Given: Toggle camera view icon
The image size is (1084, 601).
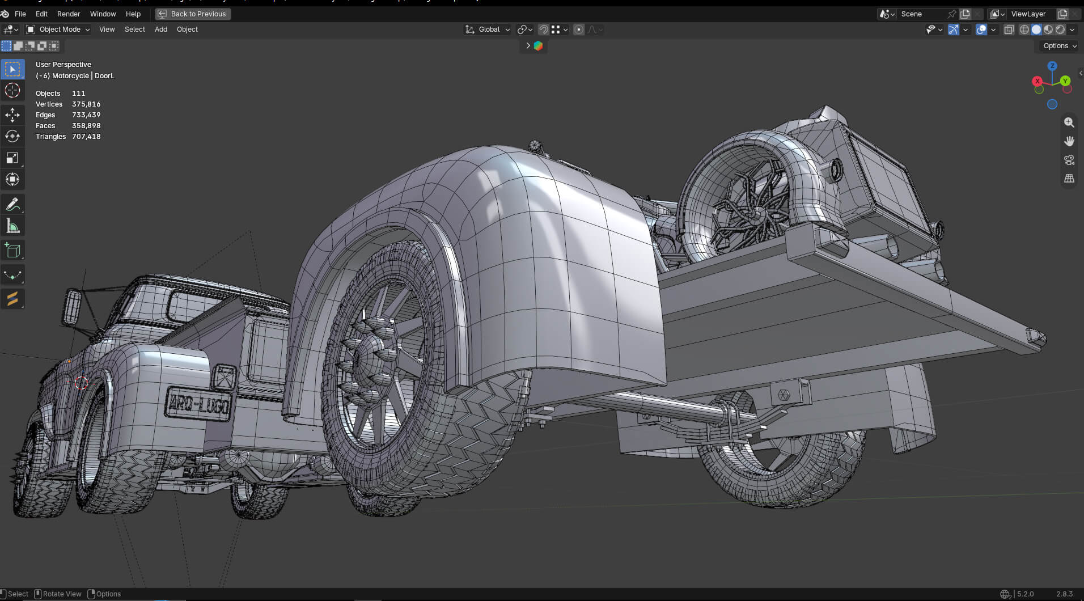Looking at the screenshot, I should pyautogui.click(x=1069, y=160).
